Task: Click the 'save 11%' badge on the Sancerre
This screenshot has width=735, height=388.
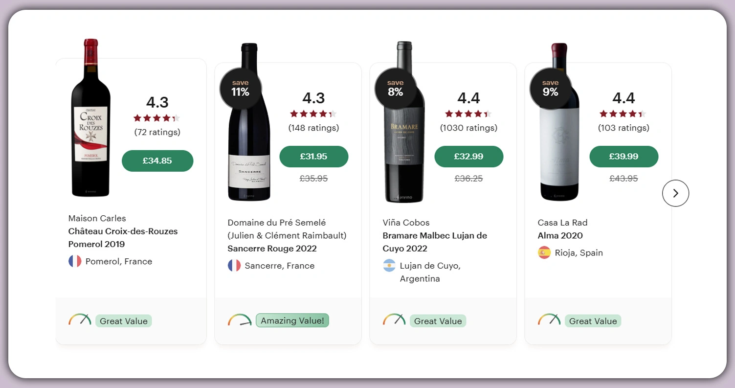Action: pyautogui.click(x=240, y=88)
